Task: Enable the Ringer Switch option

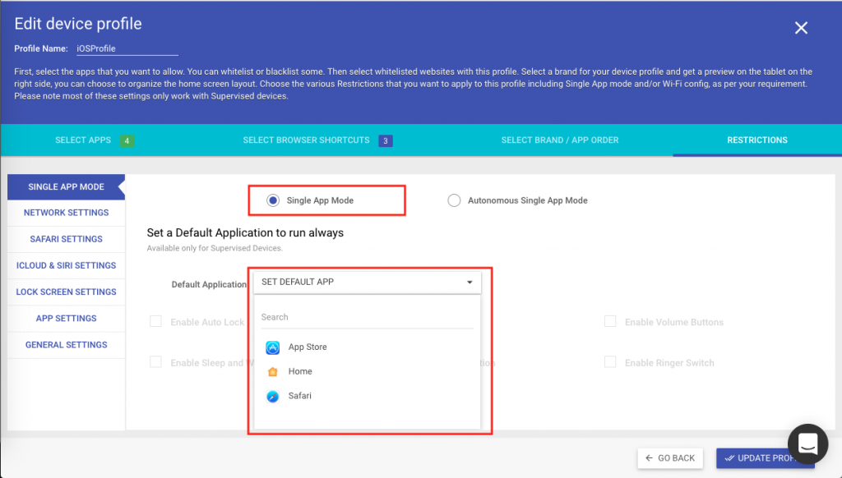Action: point(610,362)
